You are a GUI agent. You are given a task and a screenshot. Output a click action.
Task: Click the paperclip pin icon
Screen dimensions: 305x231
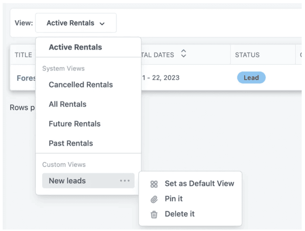[154, 199]
